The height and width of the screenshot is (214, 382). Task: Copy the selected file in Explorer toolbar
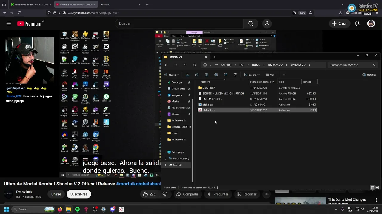click(197, 75)
